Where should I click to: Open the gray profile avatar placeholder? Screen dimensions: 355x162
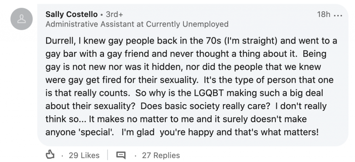click(x=21, y=19)
